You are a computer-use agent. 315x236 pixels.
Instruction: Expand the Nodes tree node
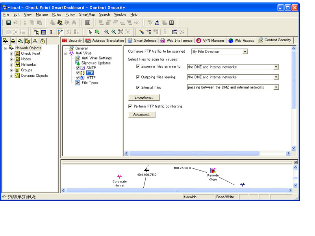click(x=11, y=59)
